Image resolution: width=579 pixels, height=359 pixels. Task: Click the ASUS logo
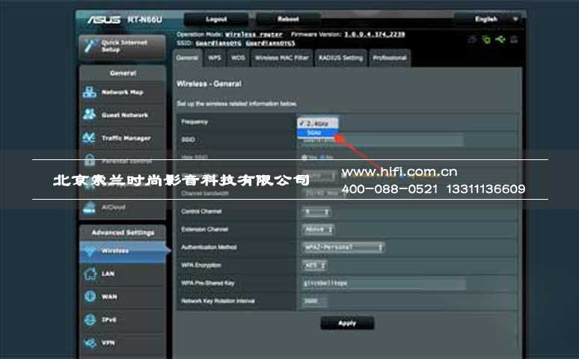pyautogui.click(x=104, y=19)
